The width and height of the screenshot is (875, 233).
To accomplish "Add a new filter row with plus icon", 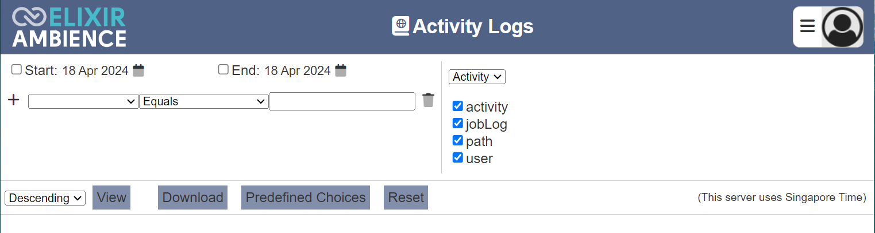I will click(14, 100).
